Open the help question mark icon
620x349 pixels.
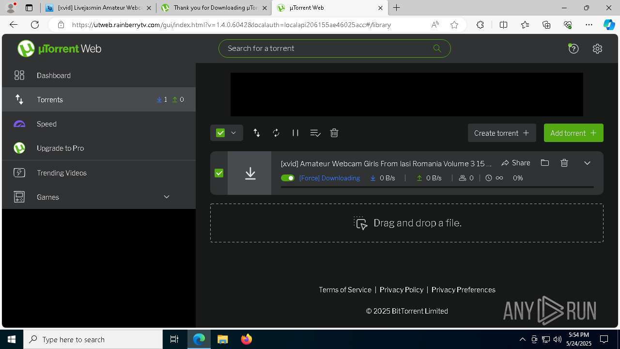pyautogui.click(x=573, y=48)
